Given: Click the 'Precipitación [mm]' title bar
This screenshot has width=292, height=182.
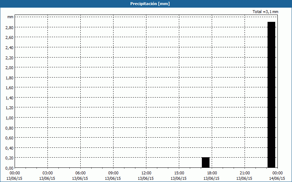Looking at the screenshot, I should coord(146,4).
